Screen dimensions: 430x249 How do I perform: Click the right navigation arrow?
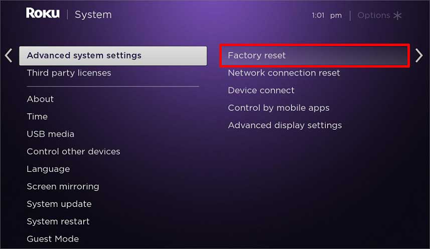pyautogui.click(x=419, y=55)
